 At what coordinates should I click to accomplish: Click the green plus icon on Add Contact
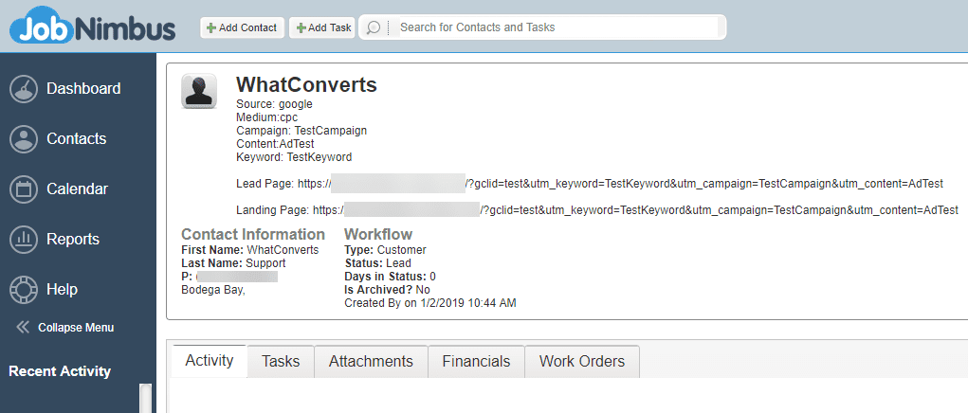[211, 27]
